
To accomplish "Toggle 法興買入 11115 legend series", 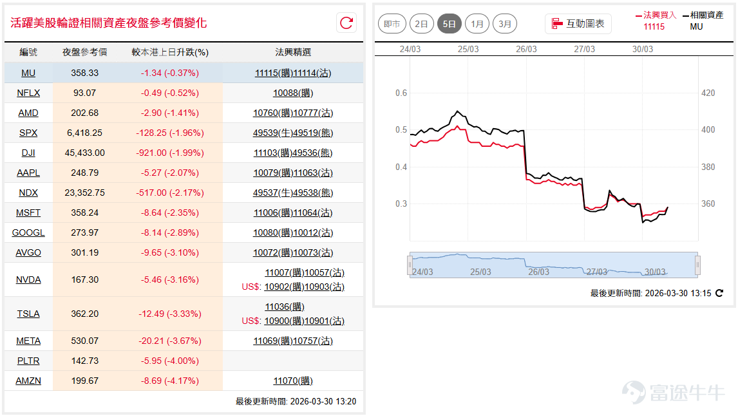I will [656, 21].
